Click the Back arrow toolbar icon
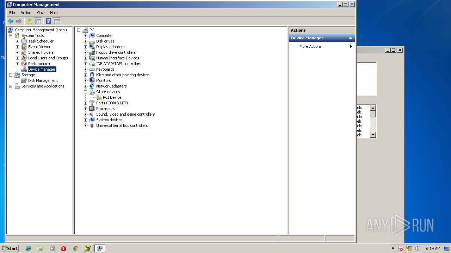The width and height of the screenshot is (451, 253). (x=11, y=21)
